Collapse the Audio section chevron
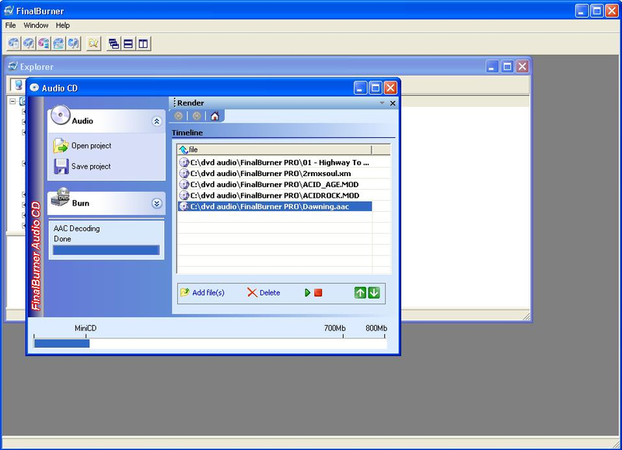This screenshot has width=622, height=450. 157,122
